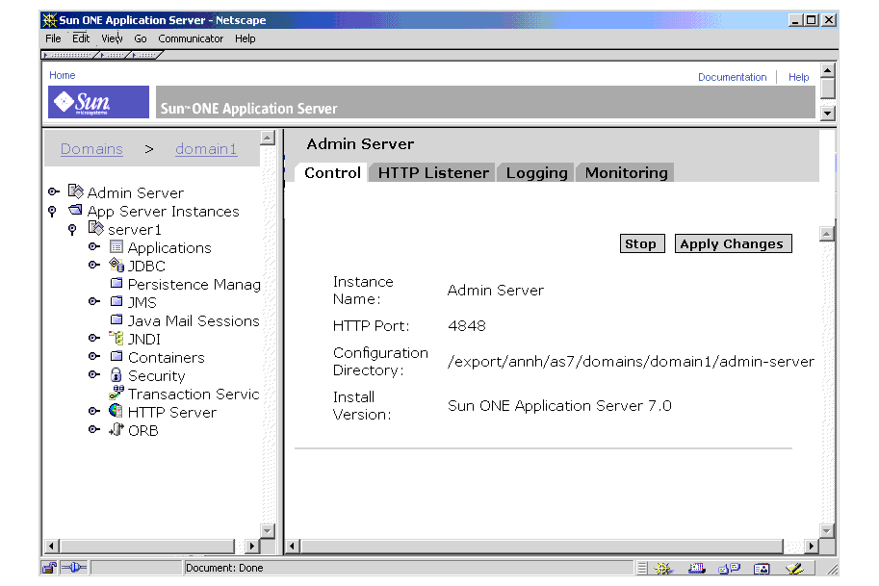Click the Help menu in menu bar
Viewport: 879px width, 586px height.
click(x=245, y=38)
